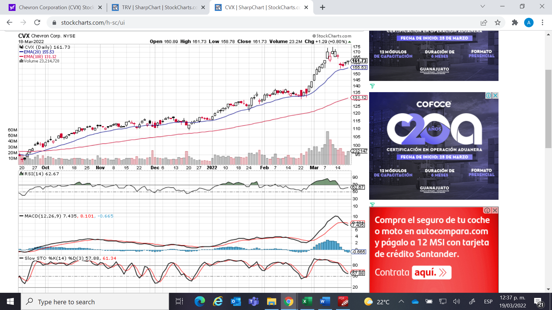Screen dimensions: 552x310
Task: Close the Coface ad with X
Action: tap(495, 95)
